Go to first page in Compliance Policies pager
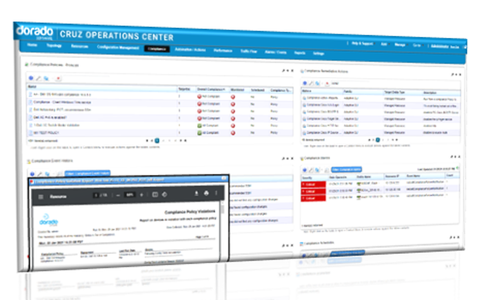492x300 pixels. coord(147,140)
